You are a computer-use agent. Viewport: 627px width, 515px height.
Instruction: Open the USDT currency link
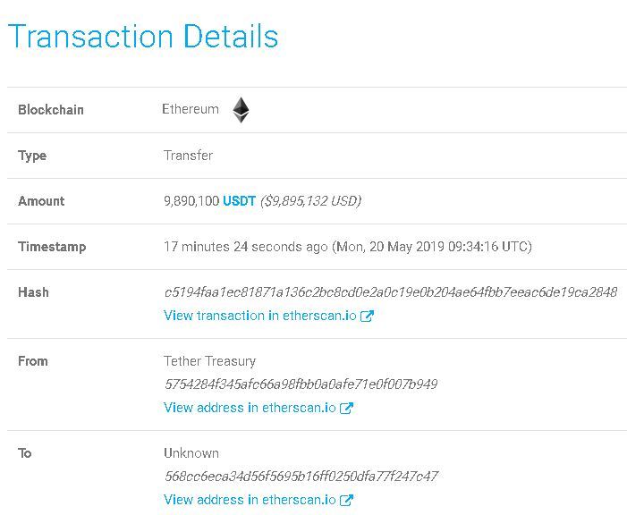[239, 201]
